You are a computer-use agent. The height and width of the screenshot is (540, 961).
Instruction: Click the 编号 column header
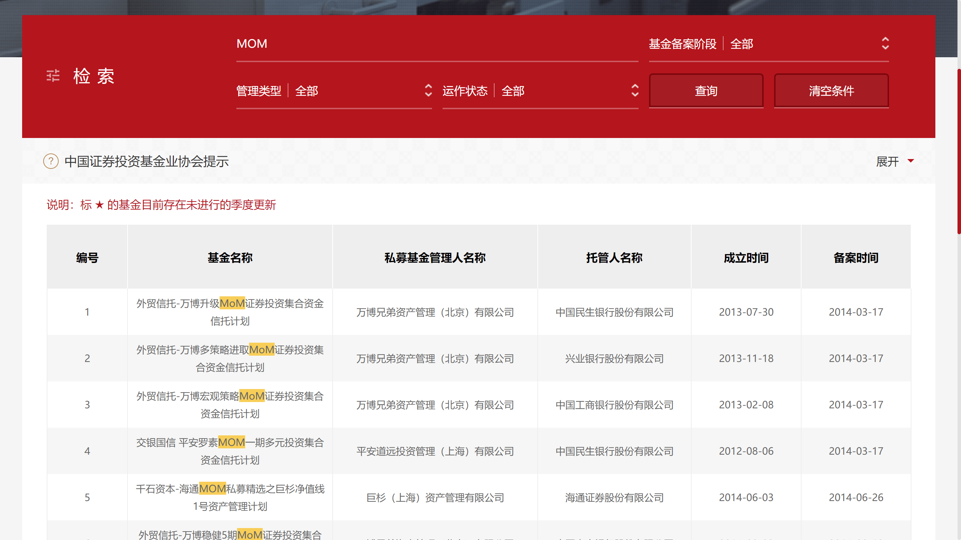(x=87, y=257)
